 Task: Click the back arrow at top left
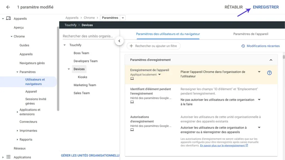point(7,7)
